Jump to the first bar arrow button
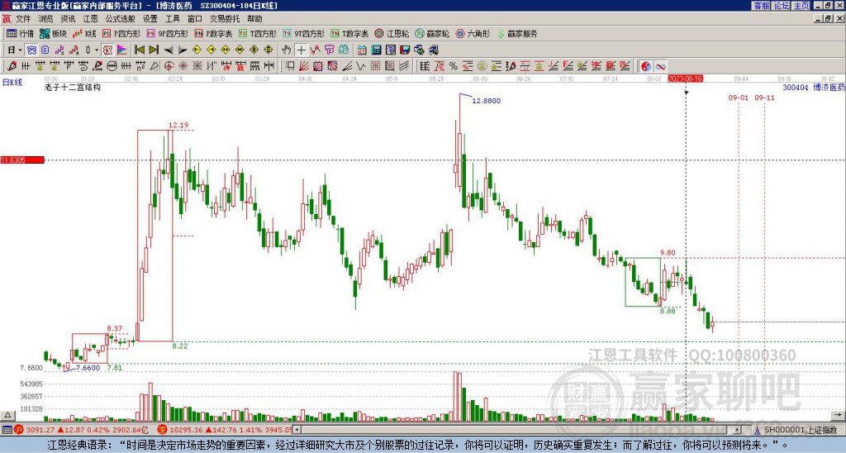This screenshot has height=453, width=846. tap(139, 50)
